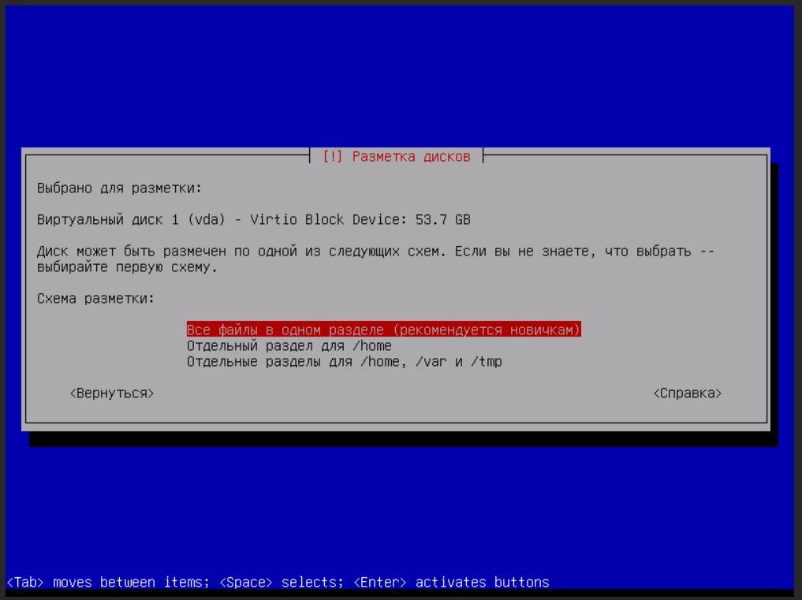The height and width of the screenshot is (600, 802).
Task: Click the 'Разметка дисков' dialog title
Action: point(411,156)
